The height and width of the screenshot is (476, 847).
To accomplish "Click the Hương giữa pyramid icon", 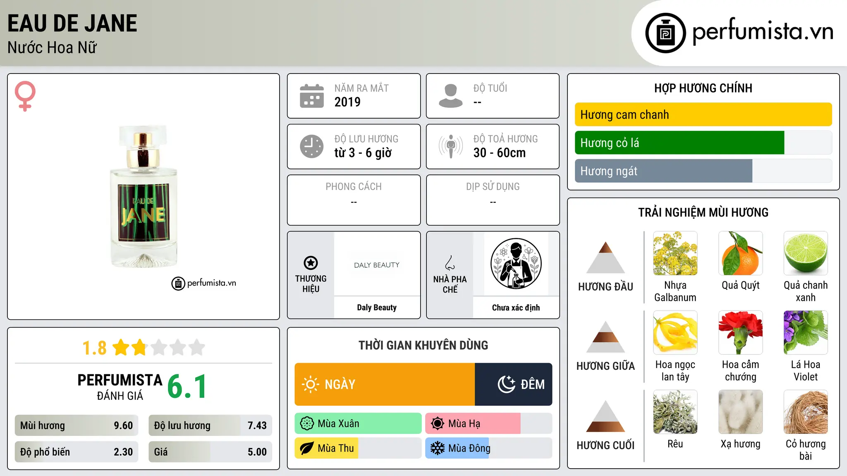I will coord(605,337).
